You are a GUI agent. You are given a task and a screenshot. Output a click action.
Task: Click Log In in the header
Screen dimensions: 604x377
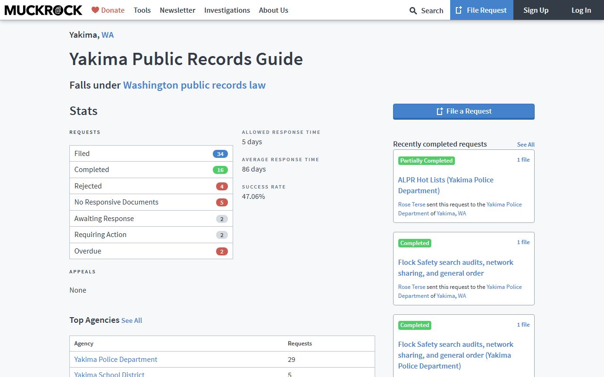581,10
